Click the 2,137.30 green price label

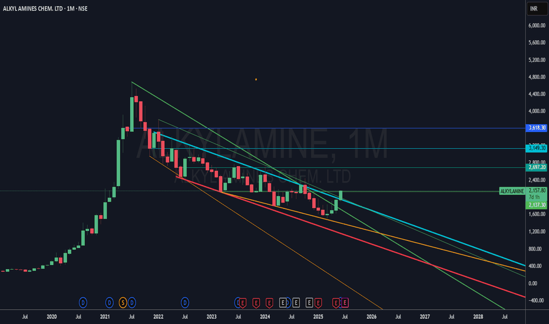(537, 205)
